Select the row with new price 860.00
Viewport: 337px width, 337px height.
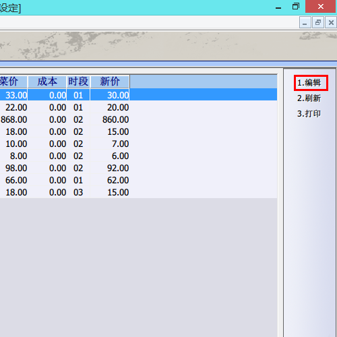138,119
